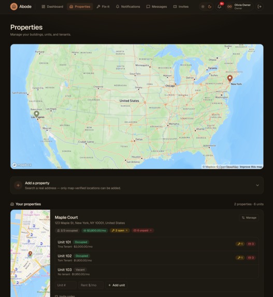
Task: Open the Dashboard nav item
Action: pyautogui.click(x=52, y=7)
